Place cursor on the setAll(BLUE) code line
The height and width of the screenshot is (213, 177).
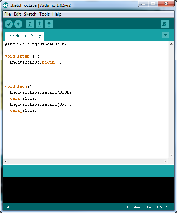pyautogui.click(x=42, y=92)
